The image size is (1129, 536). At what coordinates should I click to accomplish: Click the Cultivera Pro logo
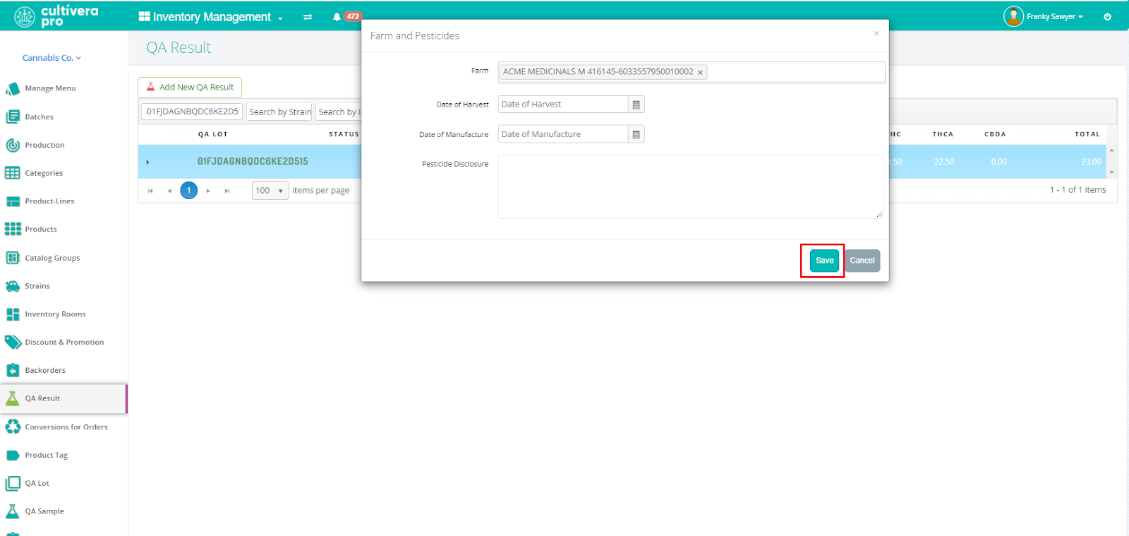point(56,16)
